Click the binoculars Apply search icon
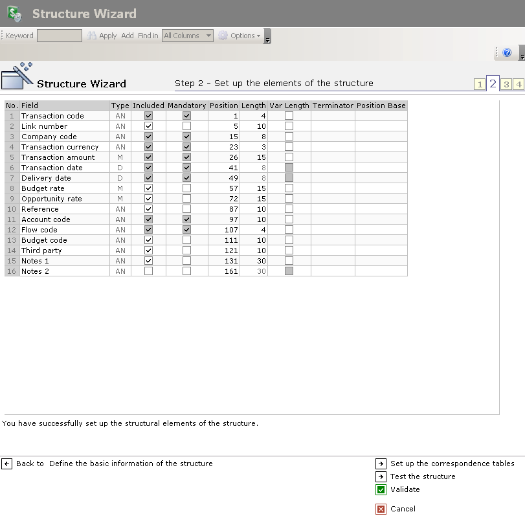The height and width of the screenshot is (525, 525). (x=92, y=36)
